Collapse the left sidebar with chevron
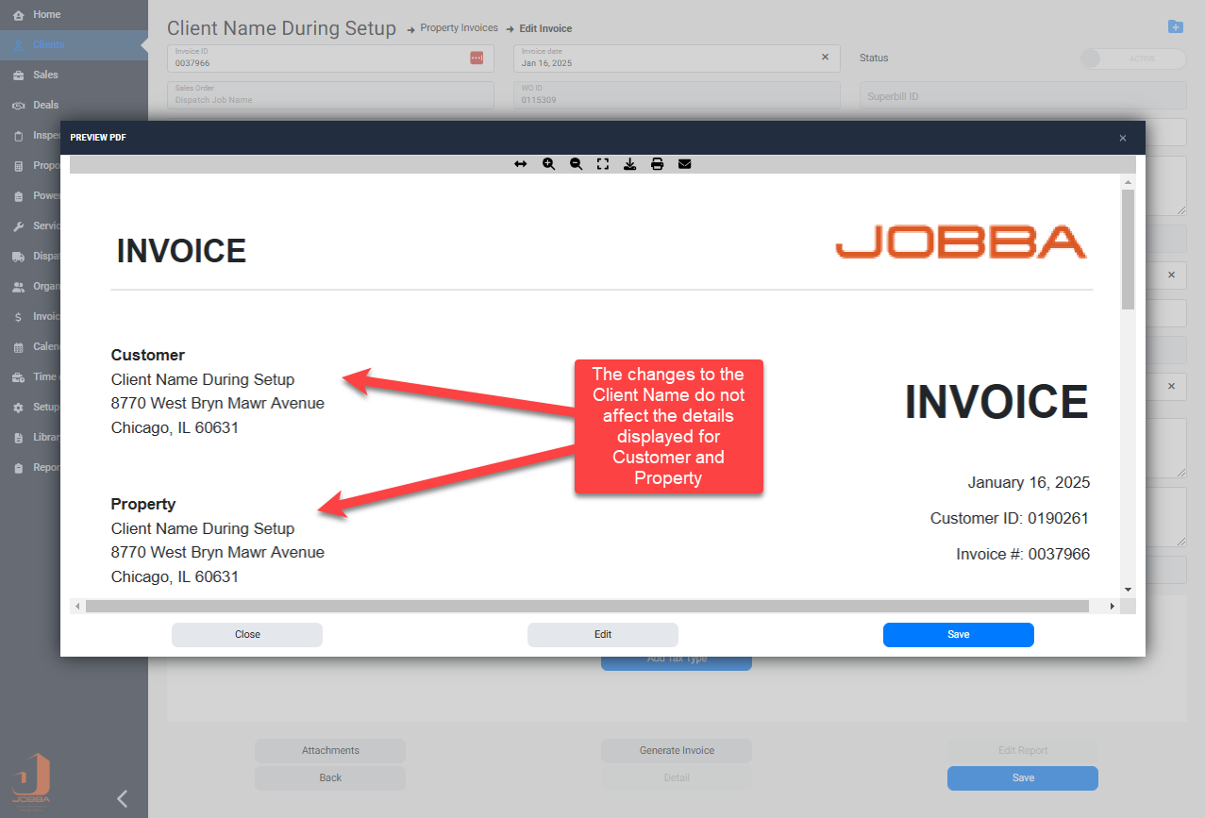 (122, 798)
